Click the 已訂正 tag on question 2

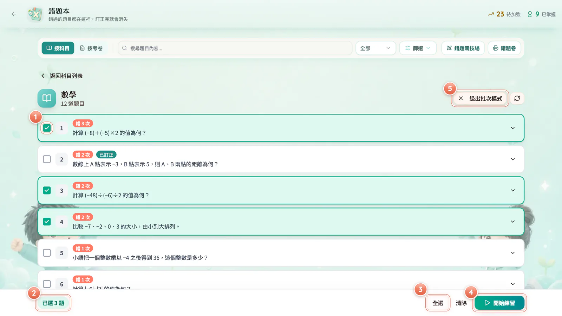coord(106,155)
